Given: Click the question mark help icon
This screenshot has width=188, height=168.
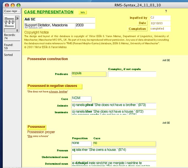Looking at the screenshot, I should [x=166, y=11].
